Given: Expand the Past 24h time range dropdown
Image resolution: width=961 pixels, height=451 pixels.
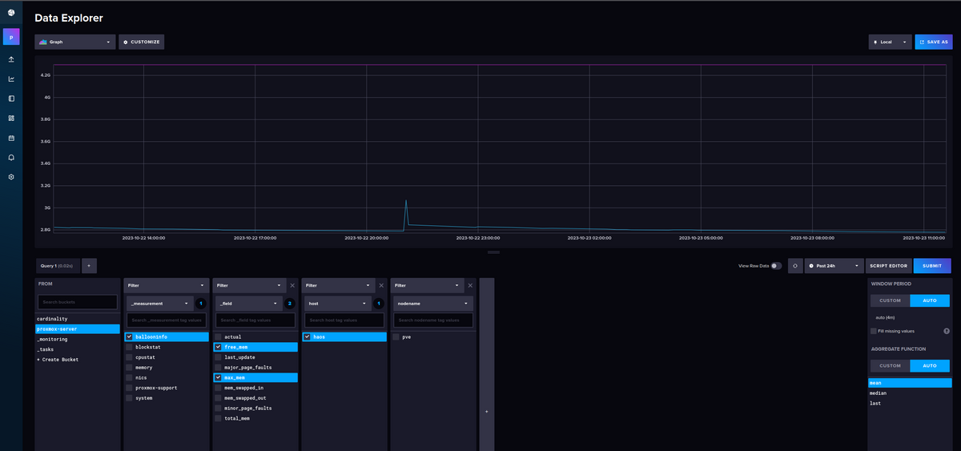Looking at the screenshot, I should point(835,266).
